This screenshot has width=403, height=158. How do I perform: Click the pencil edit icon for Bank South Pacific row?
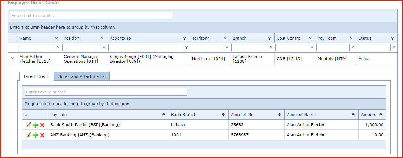click(28, 125)
